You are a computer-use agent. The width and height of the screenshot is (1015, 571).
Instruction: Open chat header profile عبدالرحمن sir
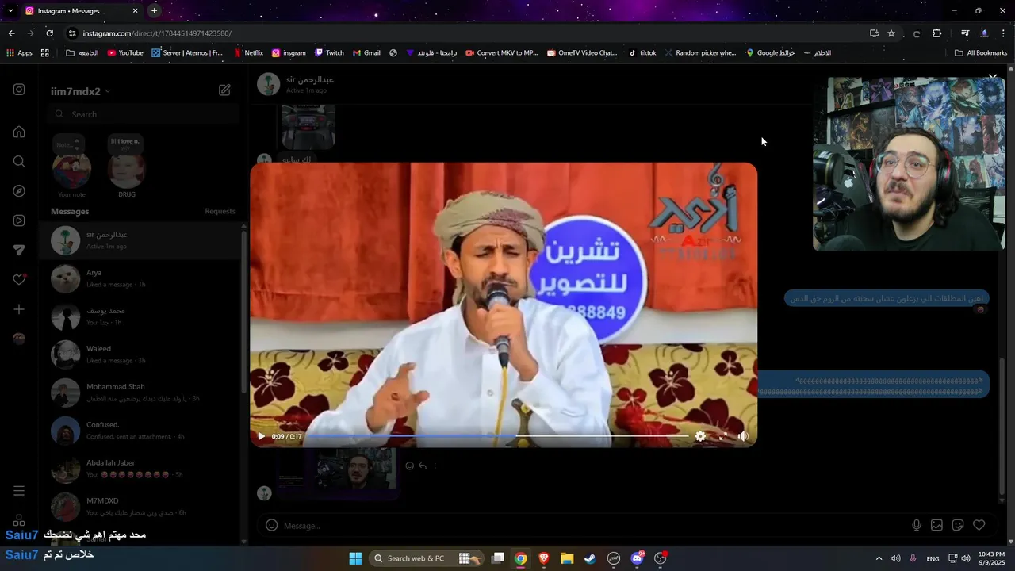point(297,84)
